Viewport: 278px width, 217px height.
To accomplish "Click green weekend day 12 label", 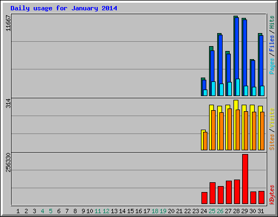I will tap(106, 211).
